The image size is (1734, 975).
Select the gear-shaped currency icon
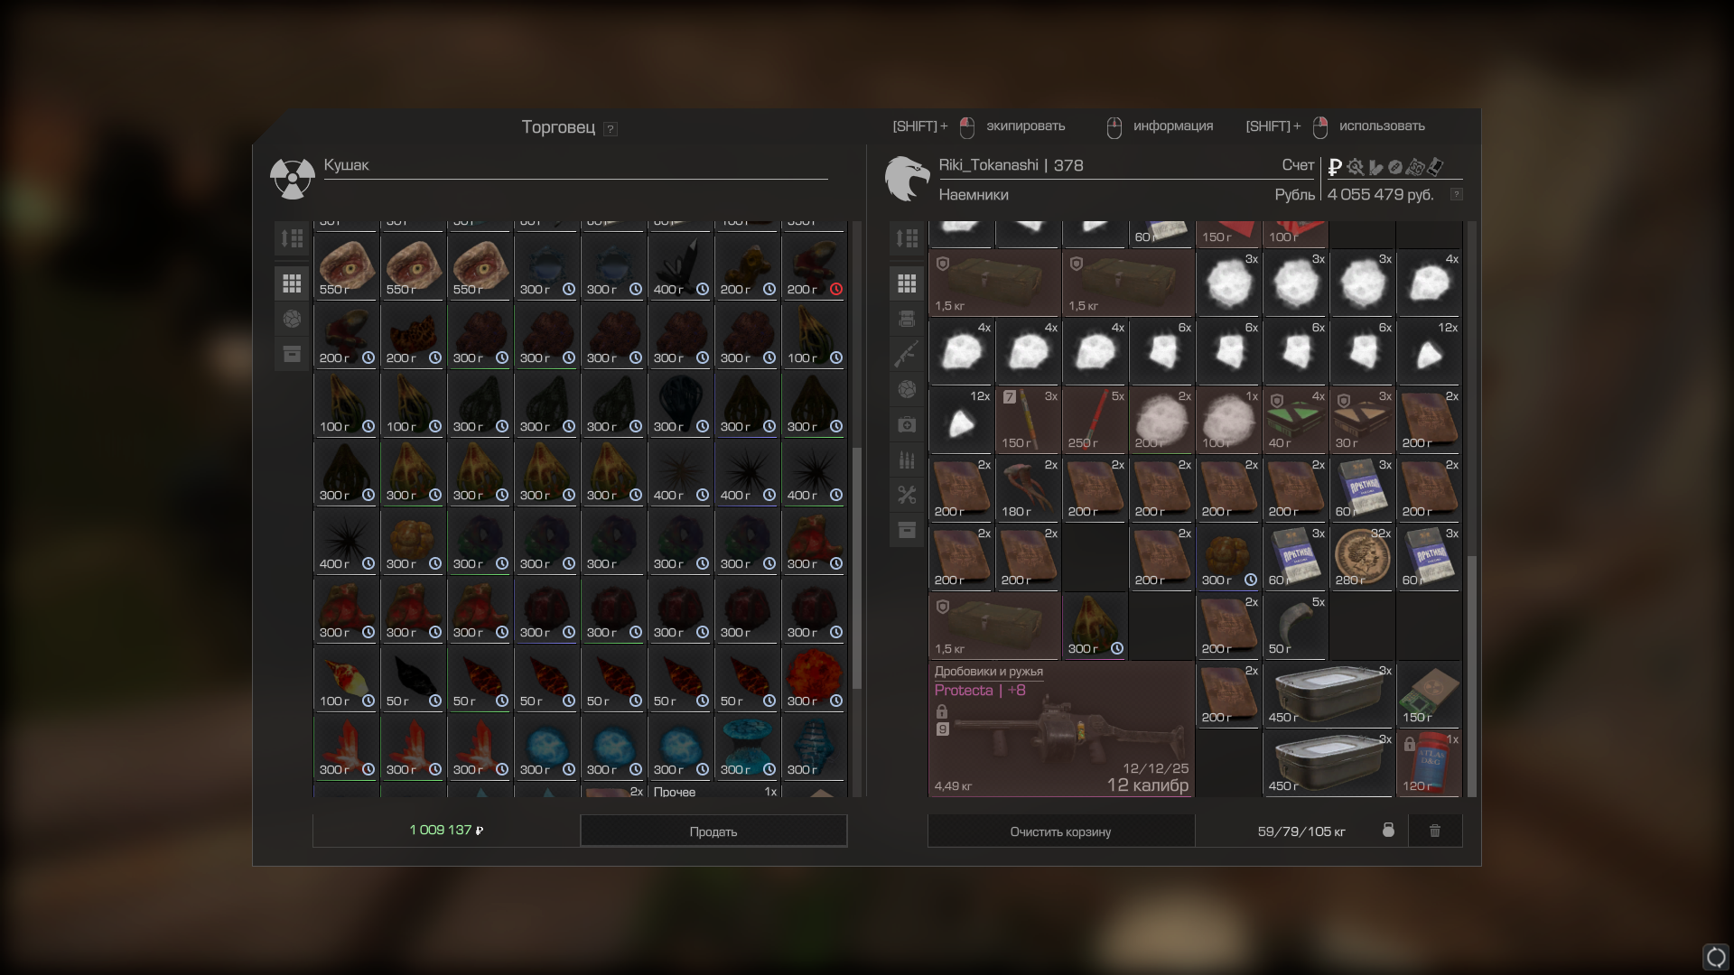click(x=1355, y=167)
